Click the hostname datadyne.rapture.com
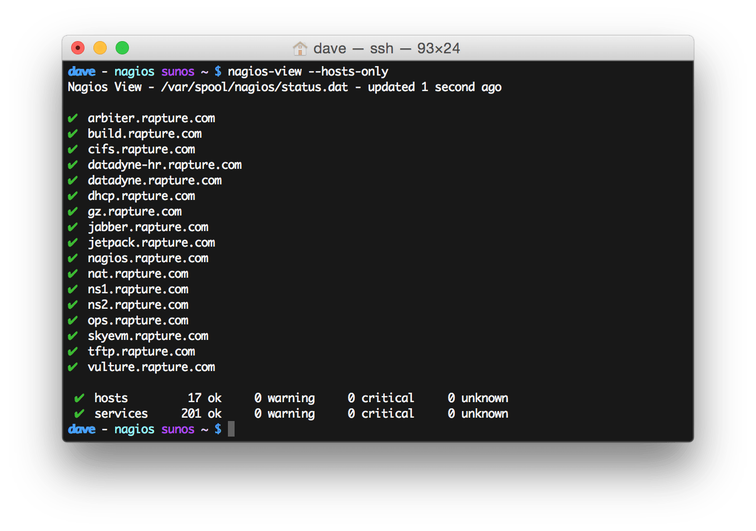756x531 pixels. coord(155,181)
